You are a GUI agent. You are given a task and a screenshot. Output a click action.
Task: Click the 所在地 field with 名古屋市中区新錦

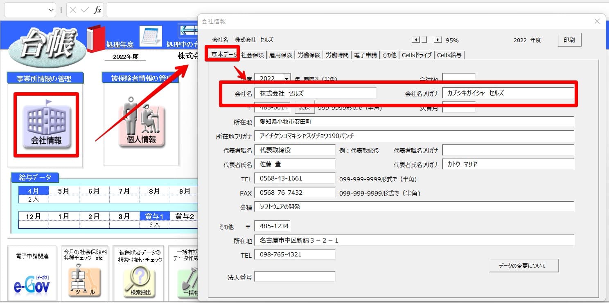tap(414, 240)
